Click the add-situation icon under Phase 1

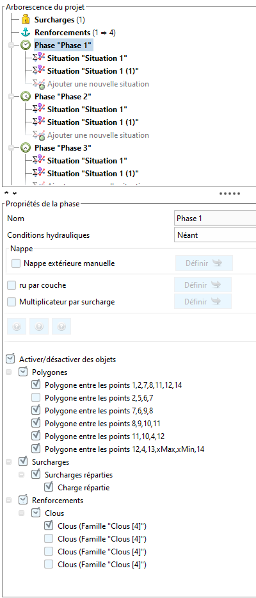click(x=38, y=84)
